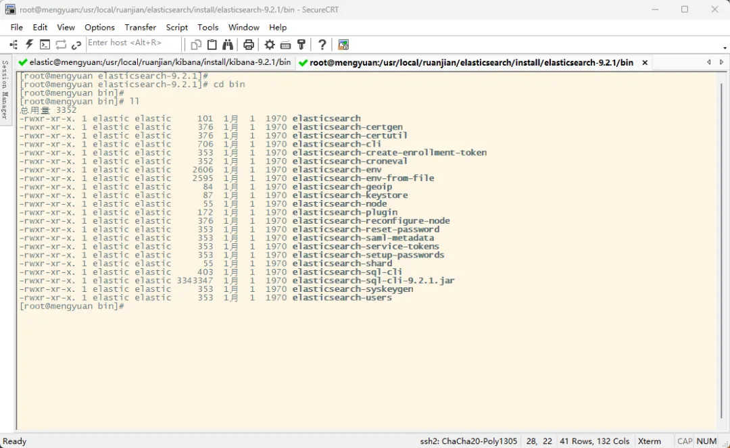The image size is (730, 448).
Task: Click the Print icon
Action: pos(249,45)
